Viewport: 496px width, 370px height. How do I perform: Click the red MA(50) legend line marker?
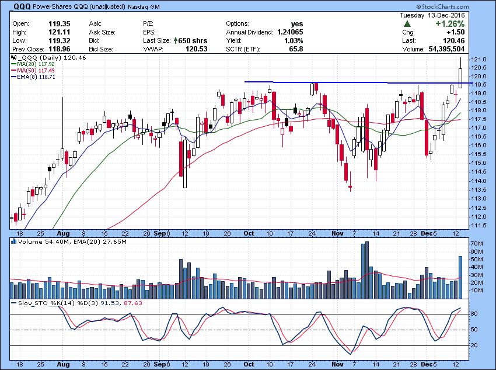click(13, 70)
